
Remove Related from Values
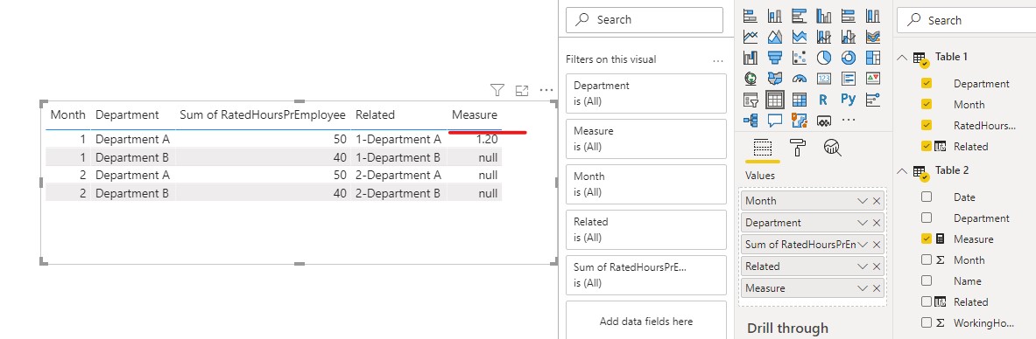877,266
